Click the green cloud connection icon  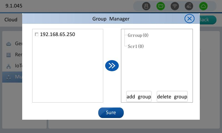coord(203,6)
